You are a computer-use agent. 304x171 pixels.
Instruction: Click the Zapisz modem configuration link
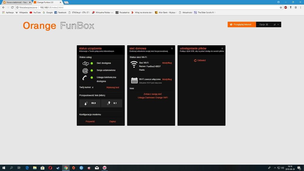(113, 121)
